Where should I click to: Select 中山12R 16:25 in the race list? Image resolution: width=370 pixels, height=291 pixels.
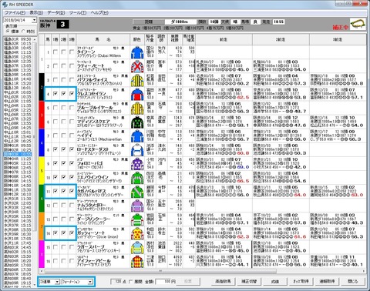18,141
